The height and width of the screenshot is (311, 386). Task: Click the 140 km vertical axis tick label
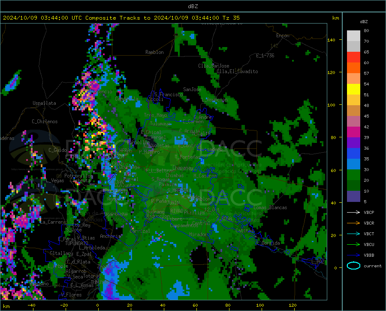[331, 40]
